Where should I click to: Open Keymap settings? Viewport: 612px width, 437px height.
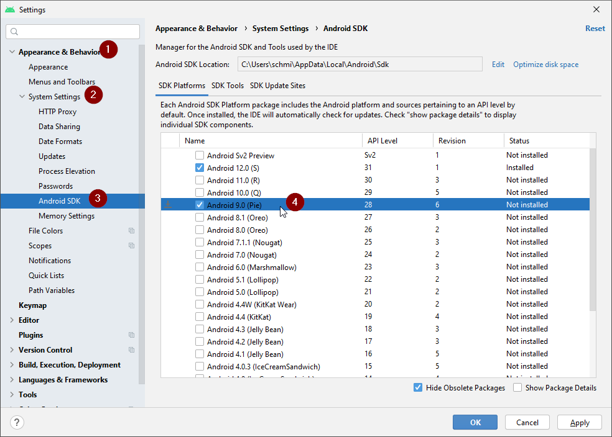(32, 305)
